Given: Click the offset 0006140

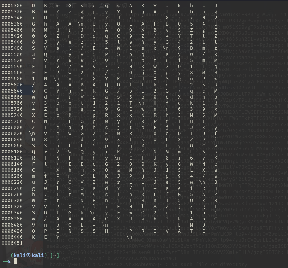Looking at the screenshot, I should 12,164.
